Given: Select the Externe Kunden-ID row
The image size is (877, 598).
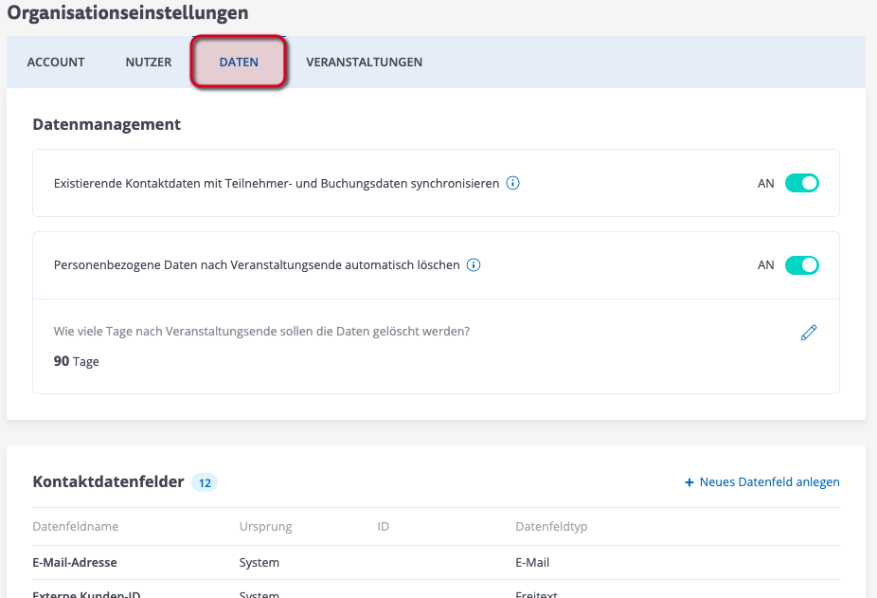Looking at the screenshot, I should tap(86, 594).
